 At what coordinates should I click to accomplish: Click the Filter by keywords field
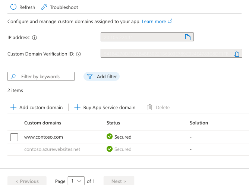41,76
